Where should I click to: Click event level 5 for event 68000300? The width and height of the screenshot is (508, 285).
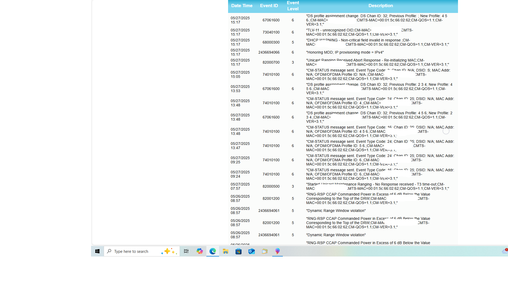[x=293, y=42]
